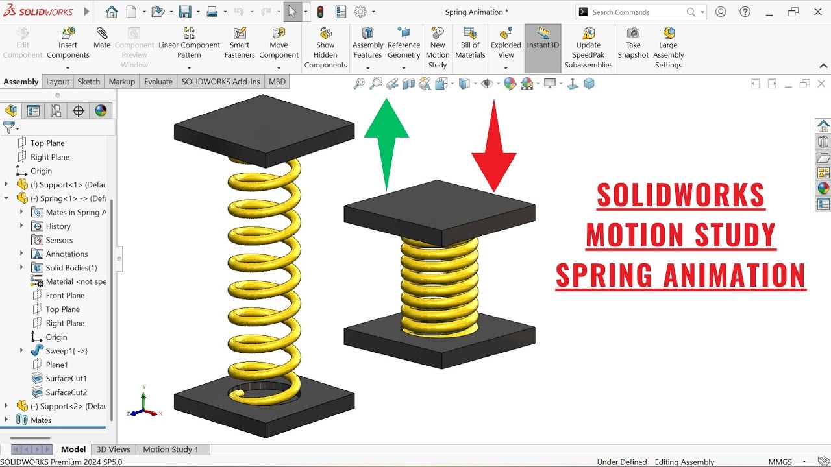Click the Zoom to Area icon
Image resolution: width=831 pixels, height=467 pixels.
375,83
